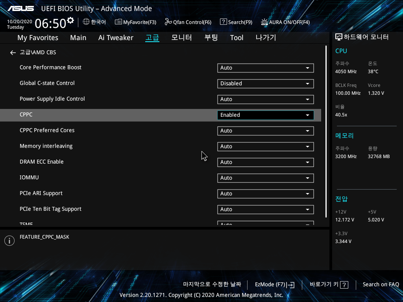
Task: Open Global C-state Control dropdown
Action: tap(266, 84)
